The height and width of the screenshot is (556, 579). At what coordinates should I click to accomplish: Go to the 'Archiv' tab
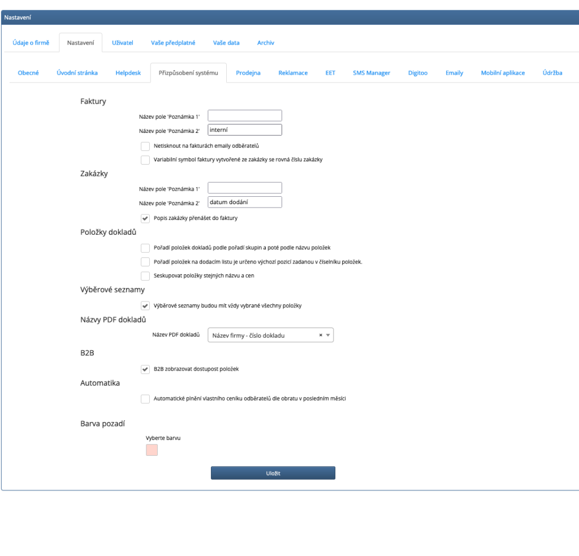[265, 43]
